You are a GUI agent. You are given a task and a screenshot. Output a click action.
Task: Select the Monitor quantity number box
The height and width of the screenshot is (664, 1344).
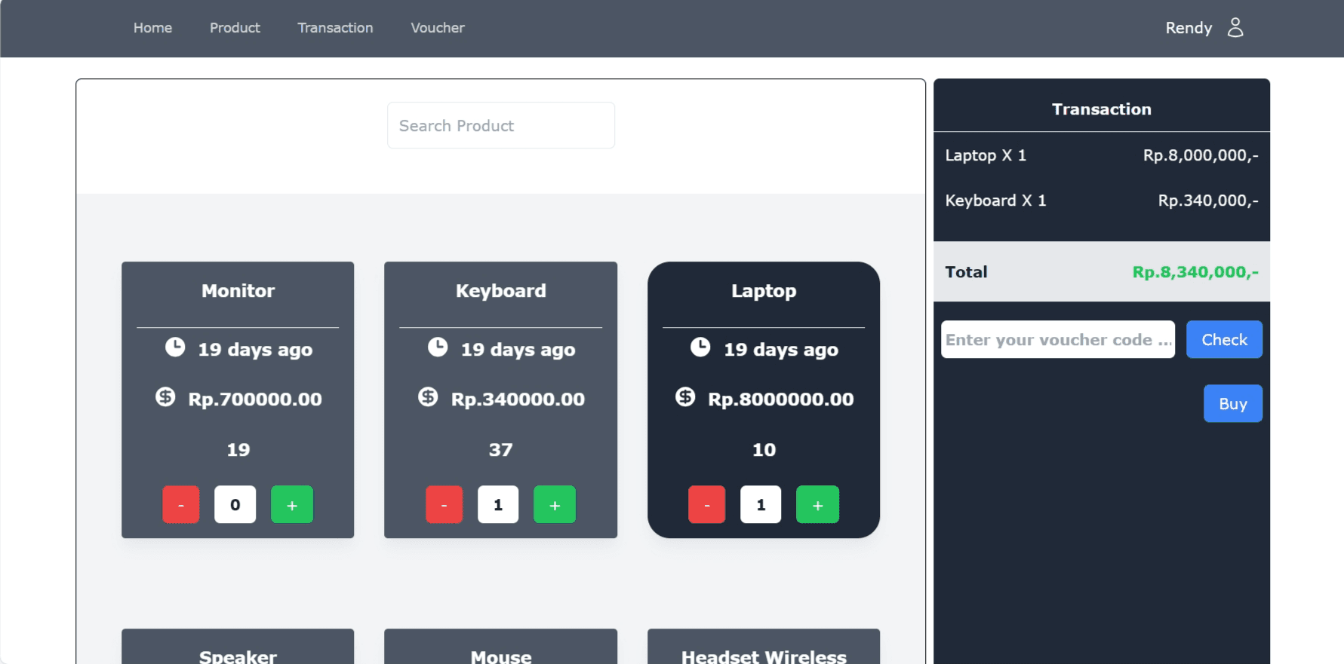point(235,505)
